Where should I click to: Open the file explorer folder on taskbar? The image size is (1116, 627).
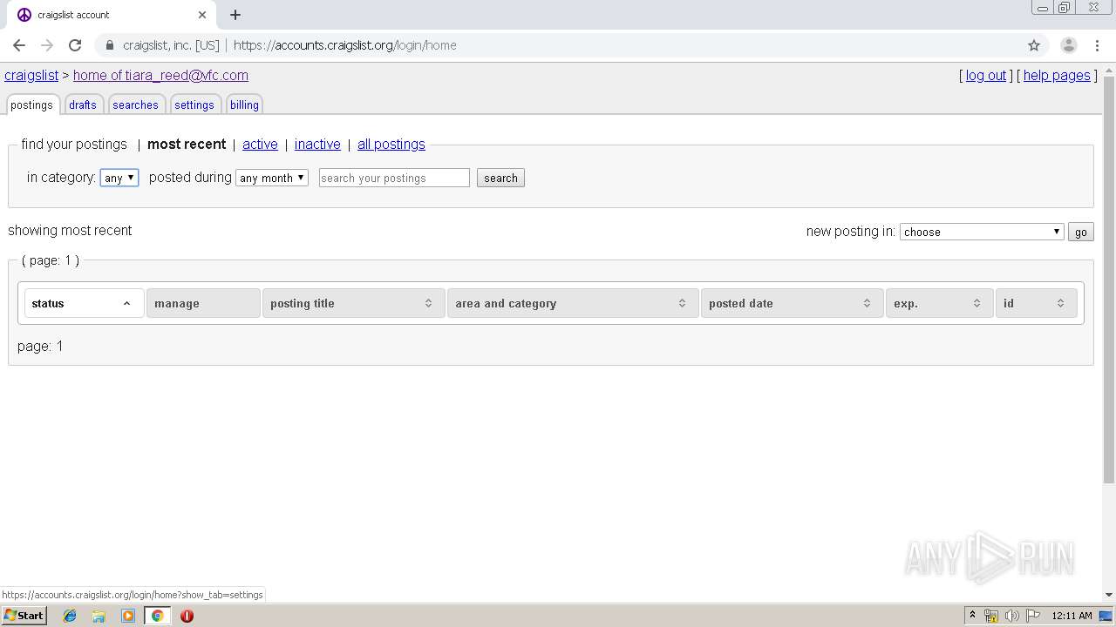[99, 616]
